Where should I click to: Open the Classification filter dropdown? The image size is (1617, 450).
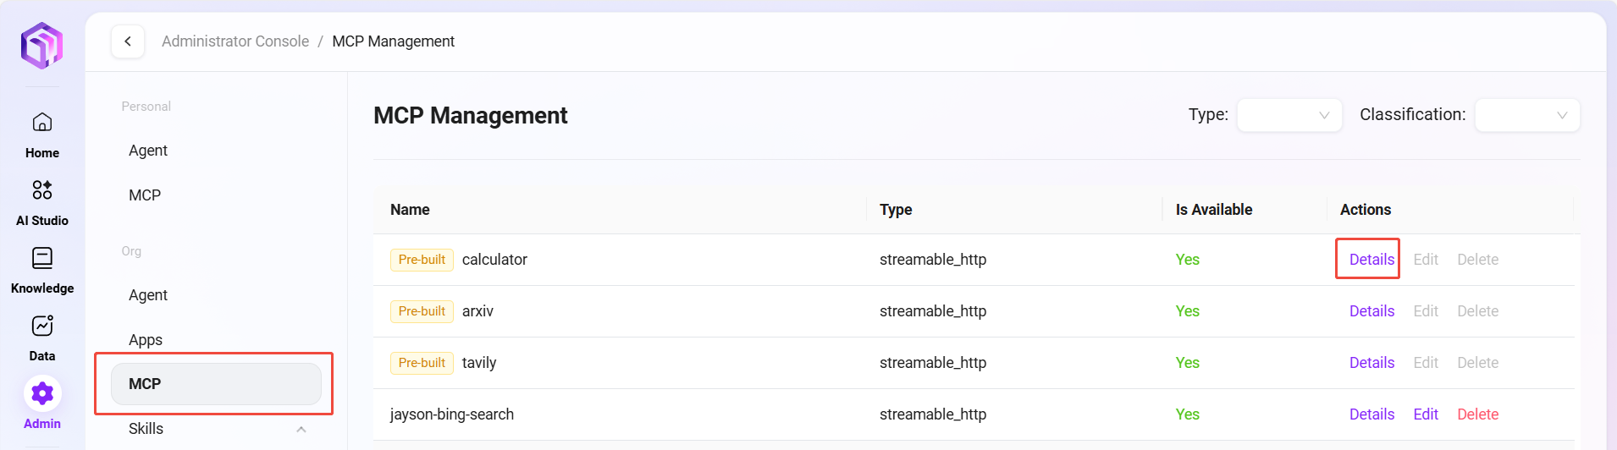click(1526, 115)
